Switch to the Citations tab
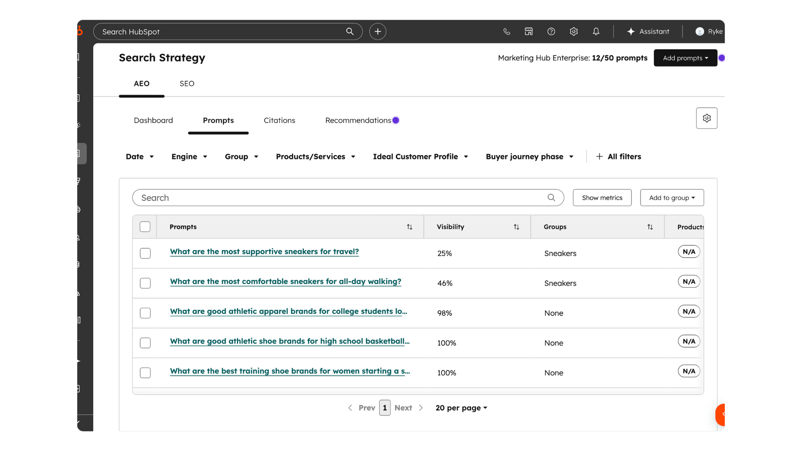This screenshot has width=802, height=451. (x=279, y=120)
